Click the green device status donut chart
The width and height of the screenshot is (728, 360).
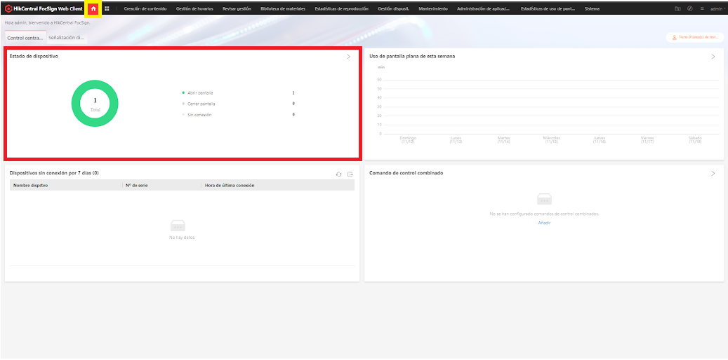point(95,104)
